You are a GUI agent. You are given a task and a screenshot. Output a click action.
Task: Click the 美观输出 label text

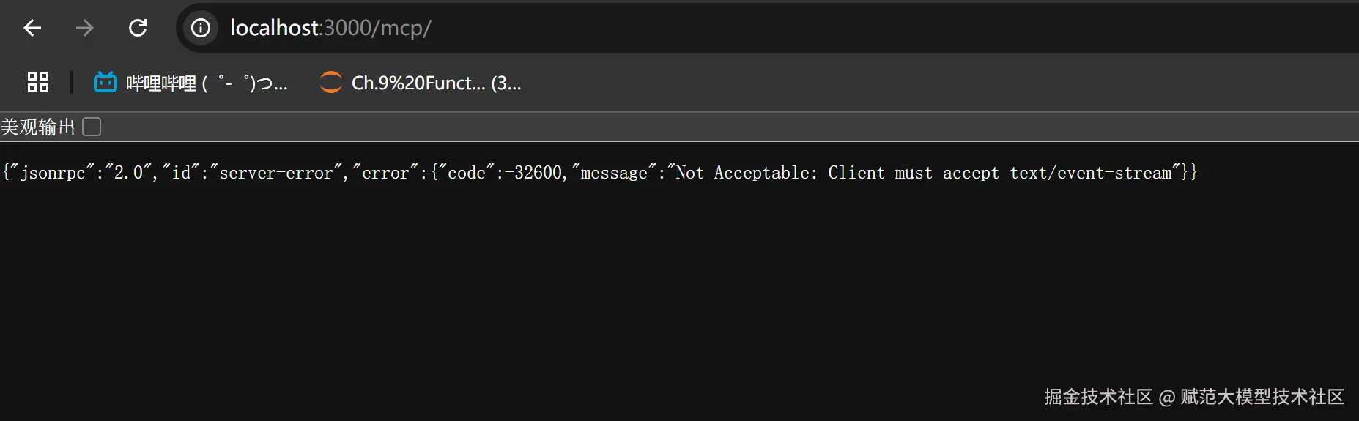38,127
